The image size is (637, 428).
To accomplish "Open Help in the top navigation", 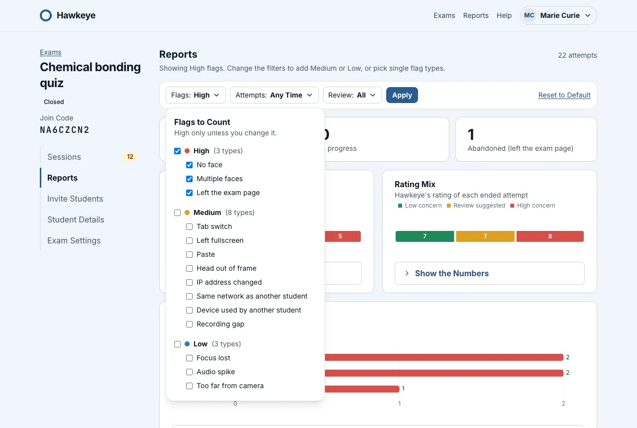I will [x=504, y=15].
